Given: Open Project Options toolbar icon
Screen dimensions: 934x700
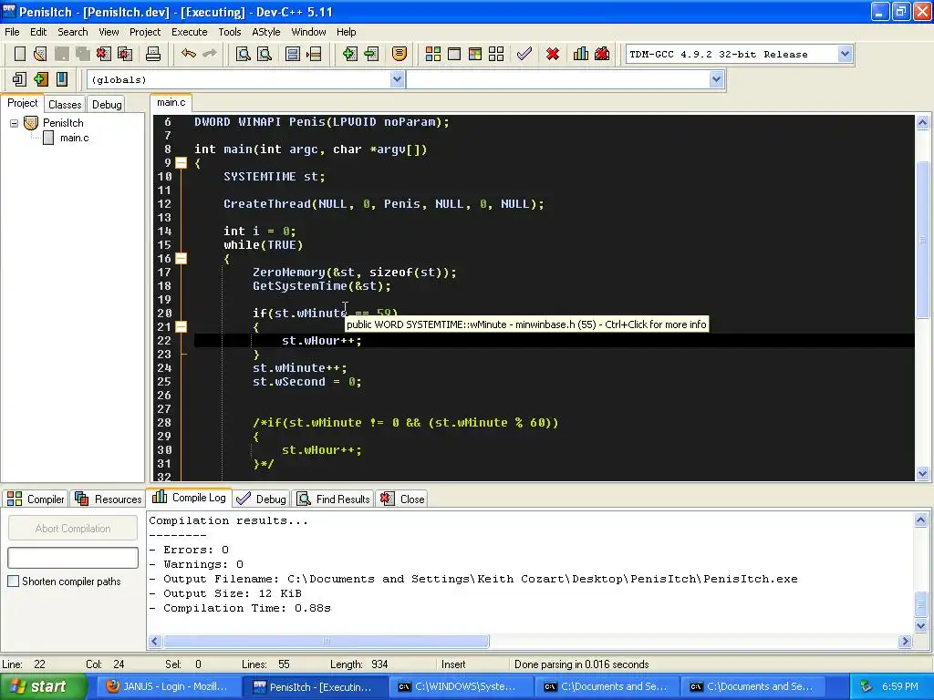Looking at the screenshot, I should (400, 54).
